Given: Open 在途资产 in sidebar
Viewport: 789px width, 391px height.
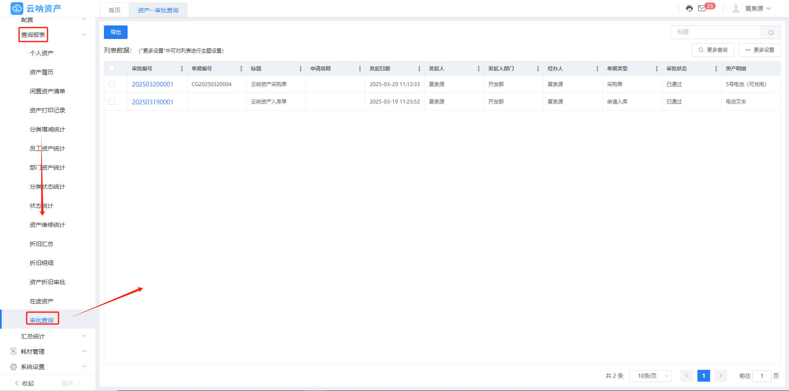Looking at the screenshot, I should click(42, 301).
